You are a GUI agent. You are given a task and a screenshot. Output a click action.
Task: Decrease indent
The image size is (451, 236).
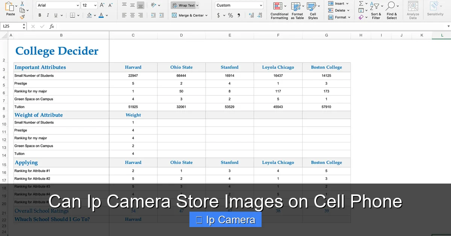(153, 15)
